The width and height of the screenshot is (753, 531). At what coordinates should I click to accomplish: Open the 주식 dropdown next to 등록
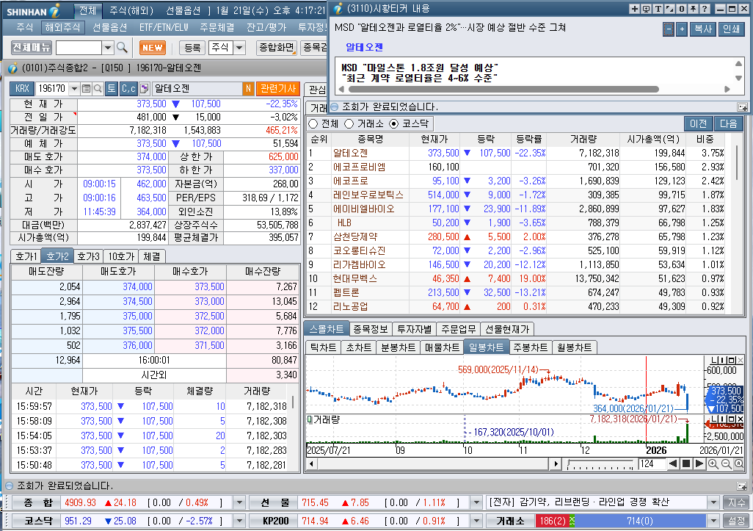click(x=239, y=48)
